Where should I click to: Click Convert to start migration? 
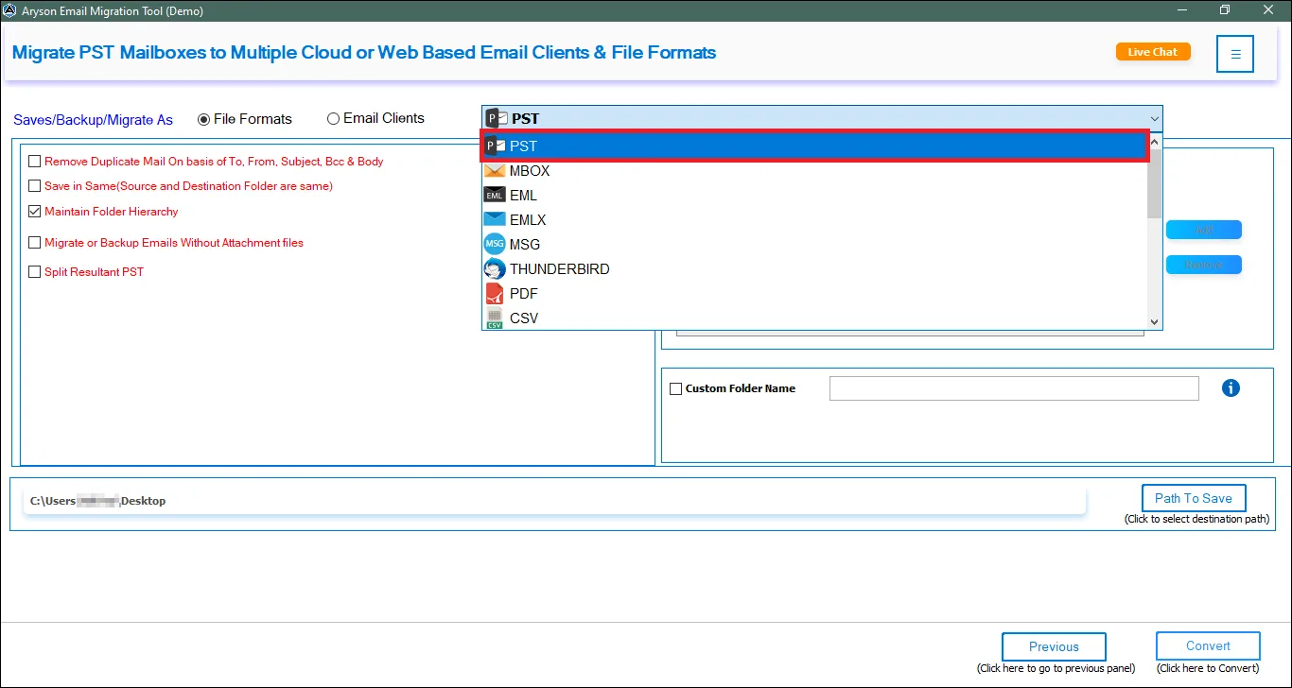coord(1208,645)
